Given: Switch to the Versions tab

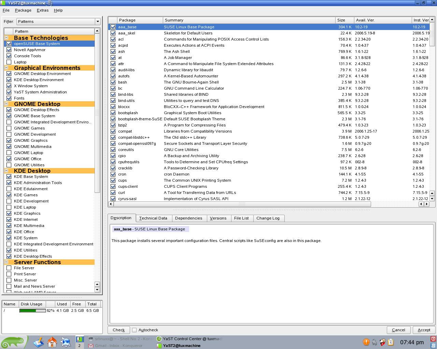Looking at the screenshot, I should [218, 218].
